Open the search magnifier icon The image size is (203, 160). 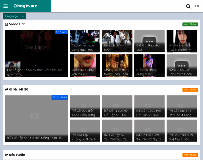(188, 6)
